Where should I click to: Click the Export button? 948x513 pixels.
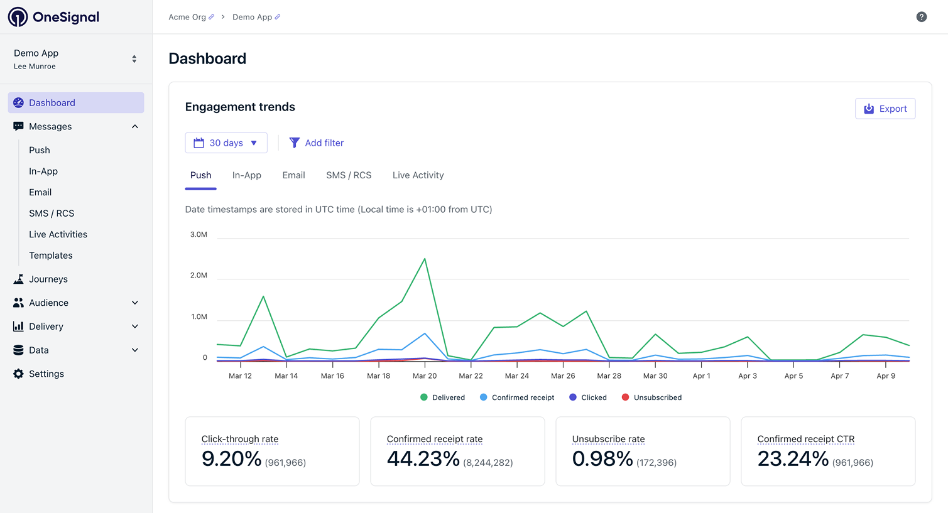tap(885, 109)
